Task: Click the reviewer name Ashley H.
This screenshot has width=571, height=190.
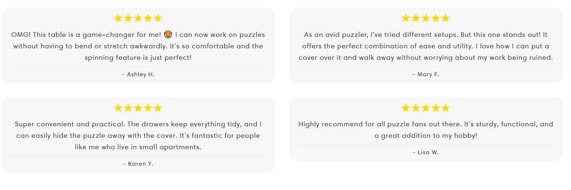Action: tap(138, 74)
